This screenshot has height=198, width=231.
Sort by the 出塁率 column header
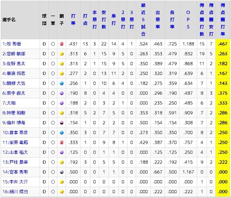[x=157, y=20]
